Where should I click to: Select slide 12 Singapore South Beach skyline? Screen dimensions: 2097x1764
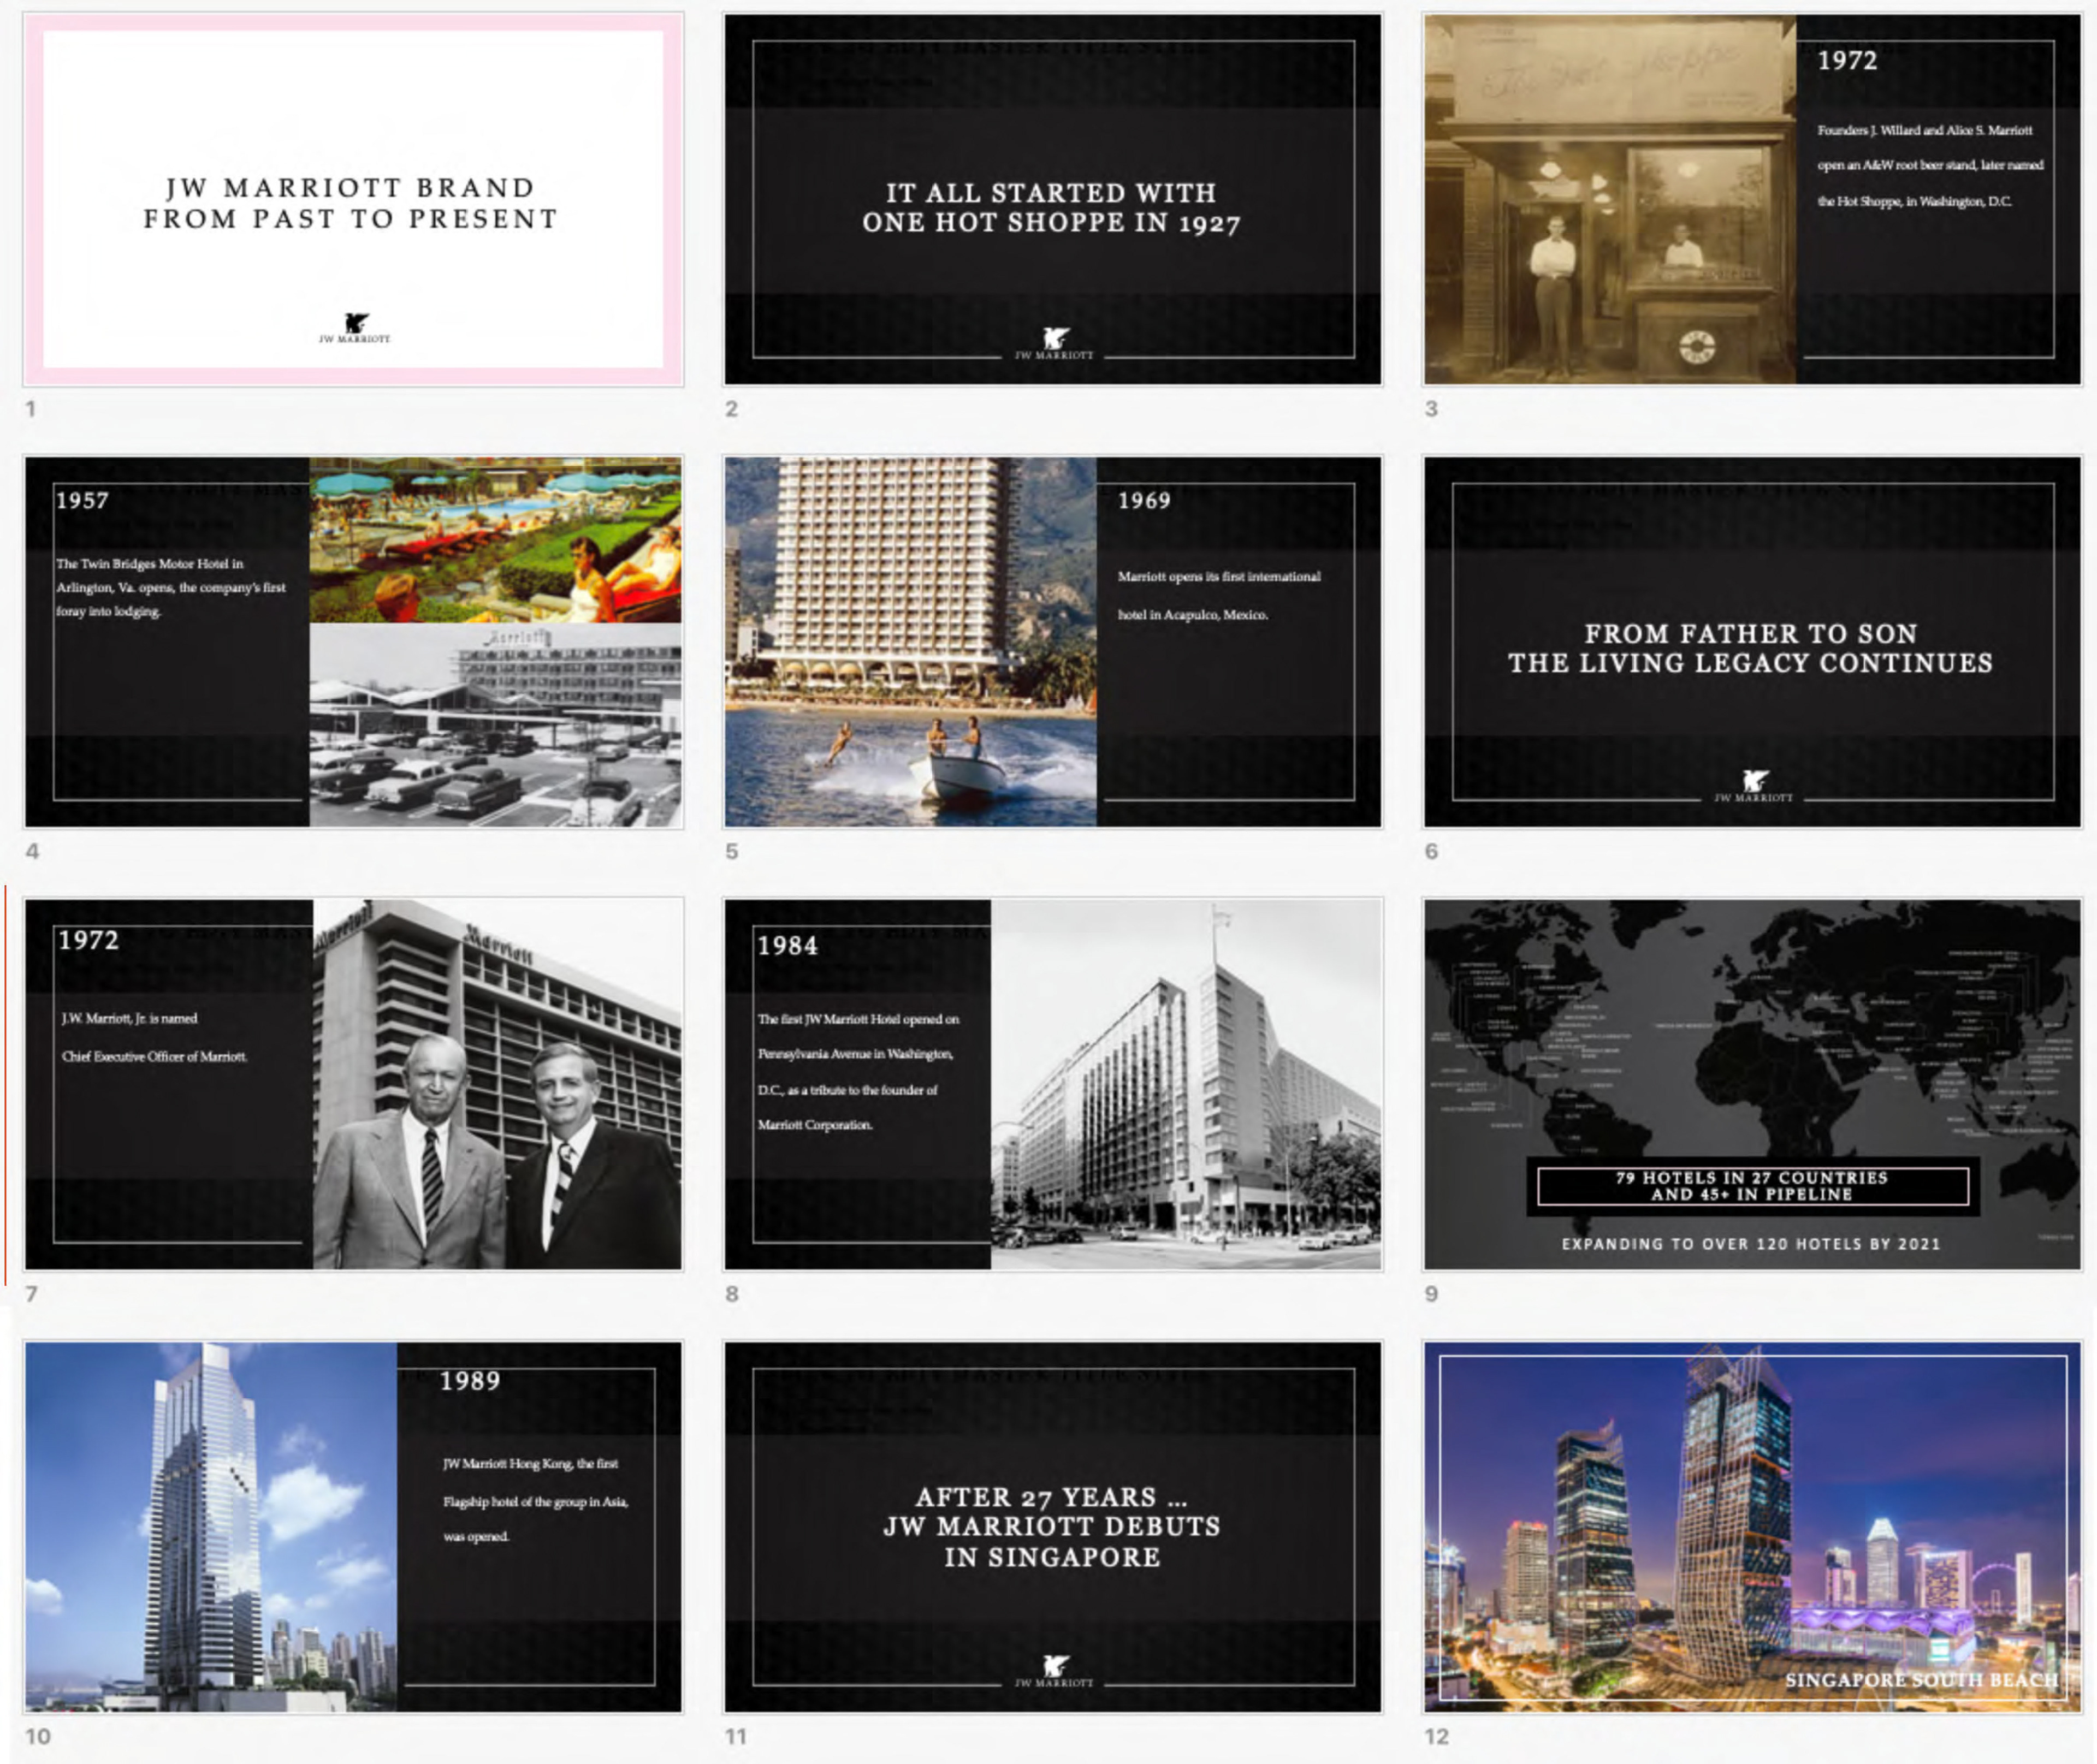pyautogui.click(x=1752, y=1527)
